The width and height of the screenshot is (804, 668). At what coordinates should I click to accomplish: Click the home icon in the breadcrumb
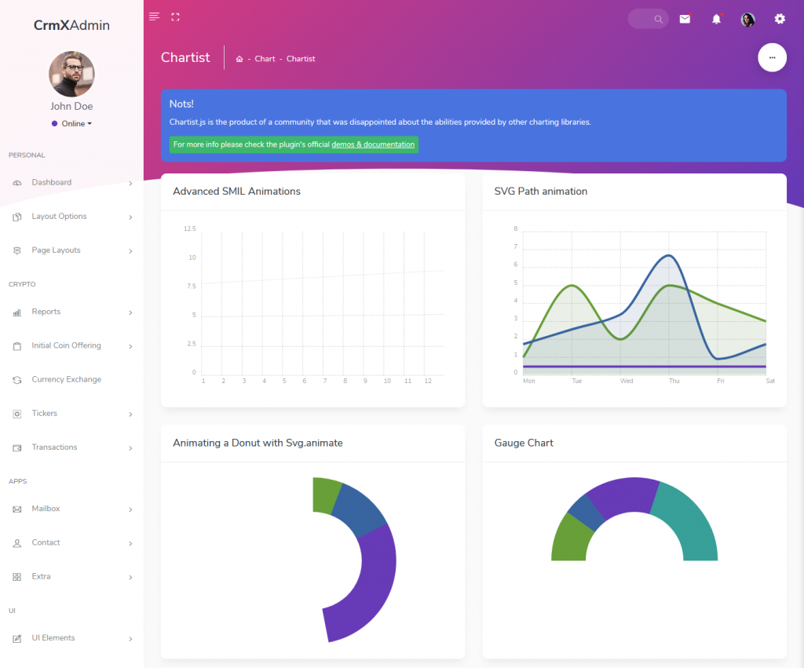coord(239,58)
